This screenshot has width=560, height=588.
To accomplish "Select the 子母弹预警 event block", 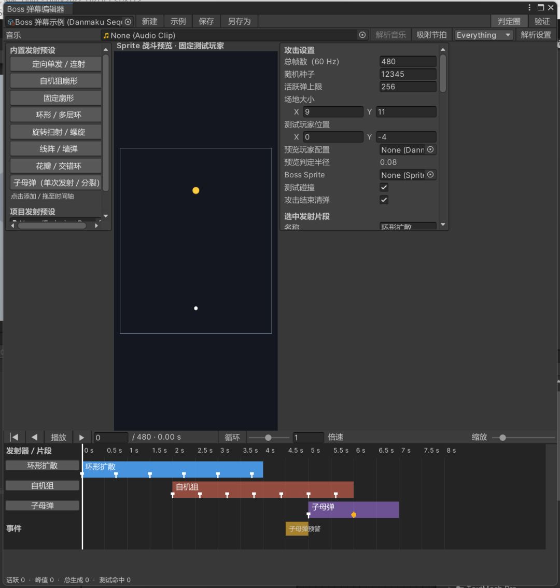I will click(297, 529).
